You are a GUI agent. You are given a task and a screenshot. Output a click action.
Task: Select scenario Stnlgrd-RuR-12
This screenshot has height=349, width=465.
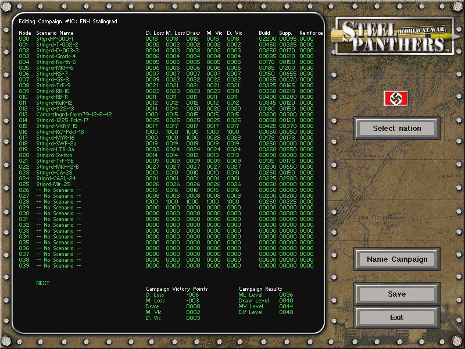coord(54,103)
